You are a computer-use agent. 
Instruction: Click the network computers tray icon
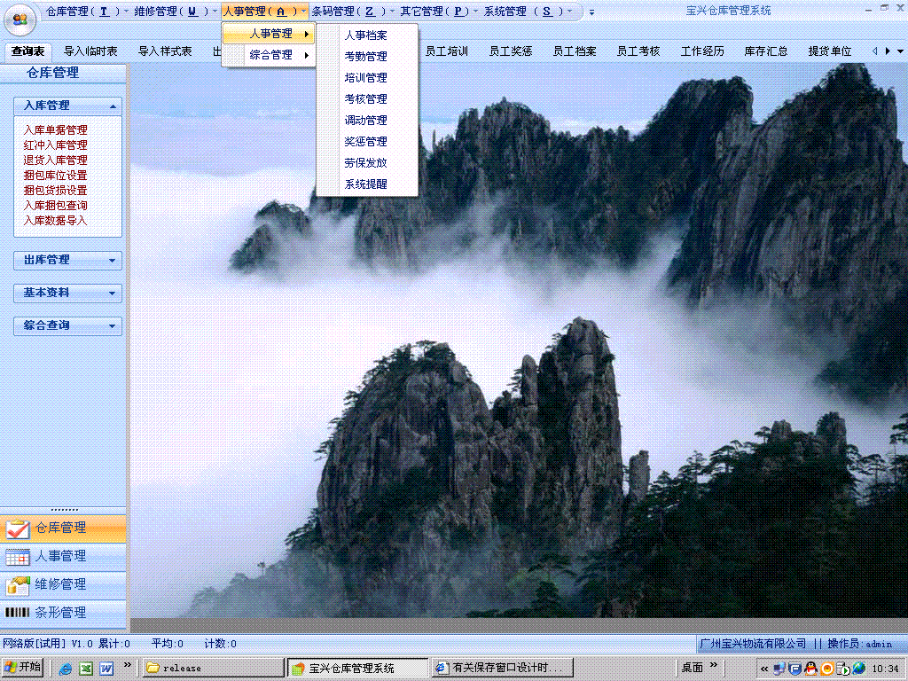pos(779,669)
